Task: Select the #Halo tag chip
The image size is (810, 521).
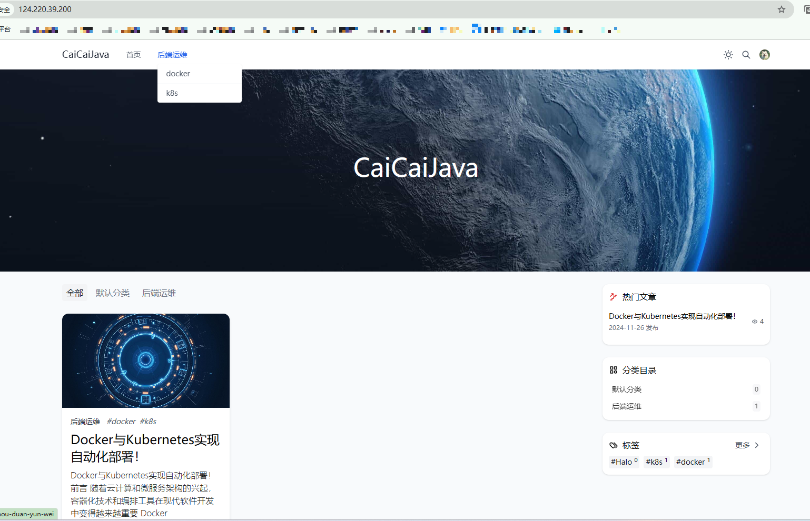Action: pos(624,462)
